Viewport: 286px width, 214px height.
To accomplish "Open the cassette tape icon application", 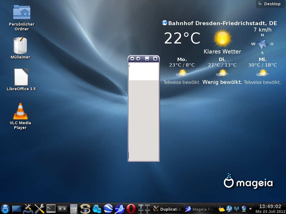I will tap(62, 208).
